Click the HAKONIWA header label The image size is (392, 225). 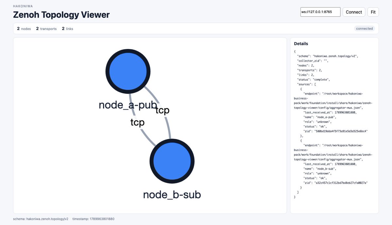pos(23,6)
